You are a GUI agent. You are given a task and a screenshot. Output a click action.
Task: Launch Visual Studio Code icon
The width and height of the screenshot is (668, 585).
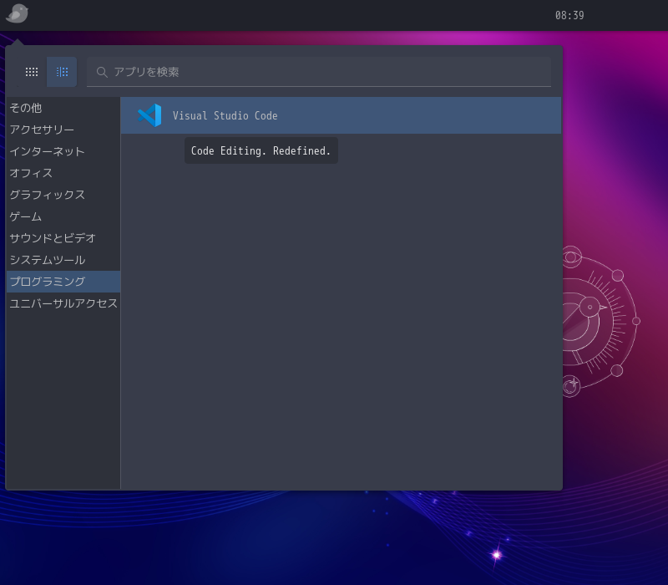[149, 115]
